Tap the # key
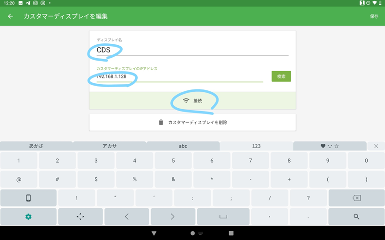Screen dimensions: 385x240 pos(57,179)
